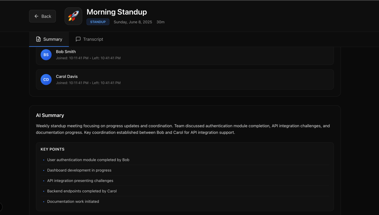Click the Summary document icon

(38, 39)
